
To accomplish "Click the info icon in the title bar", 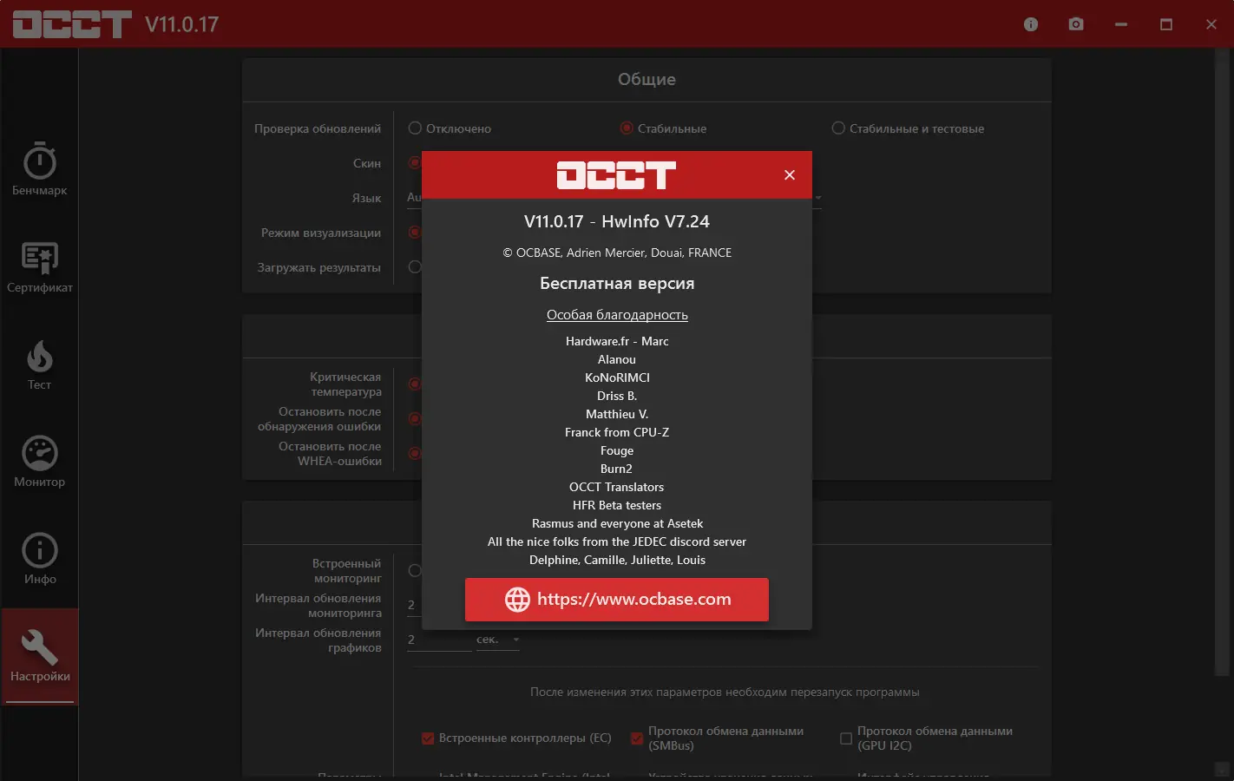I will point(1031,24).
